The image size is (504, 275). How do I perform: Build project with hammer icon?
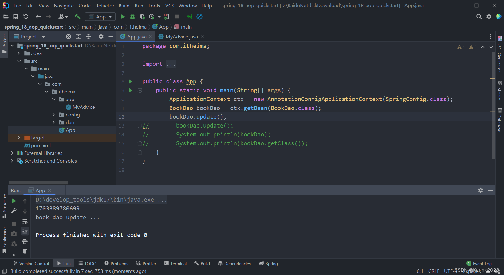[x=77, y=17]
